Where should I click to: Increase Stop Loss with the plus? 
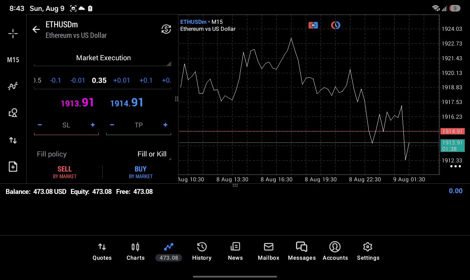pos(93,125)
